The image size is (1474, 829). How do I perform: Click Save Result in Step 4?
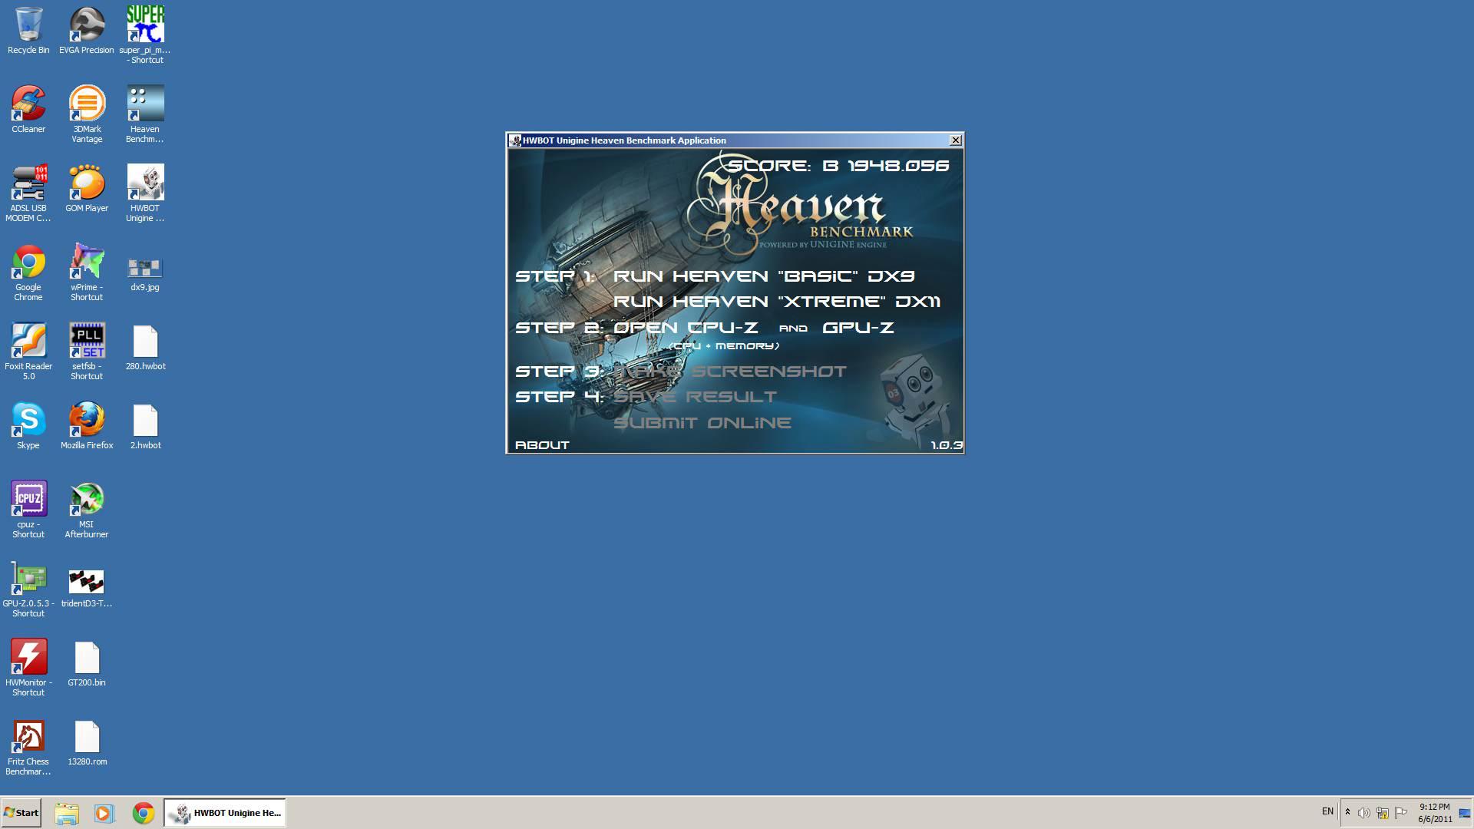point(696,397)
